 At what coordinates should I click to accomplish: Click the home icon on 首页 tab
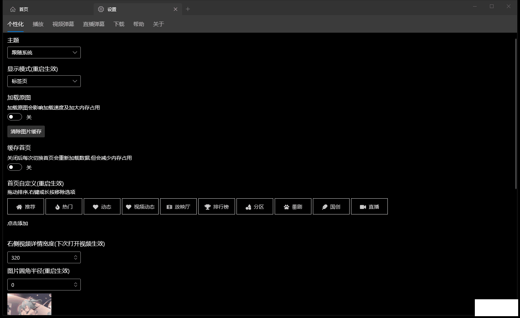coord(13,9)
